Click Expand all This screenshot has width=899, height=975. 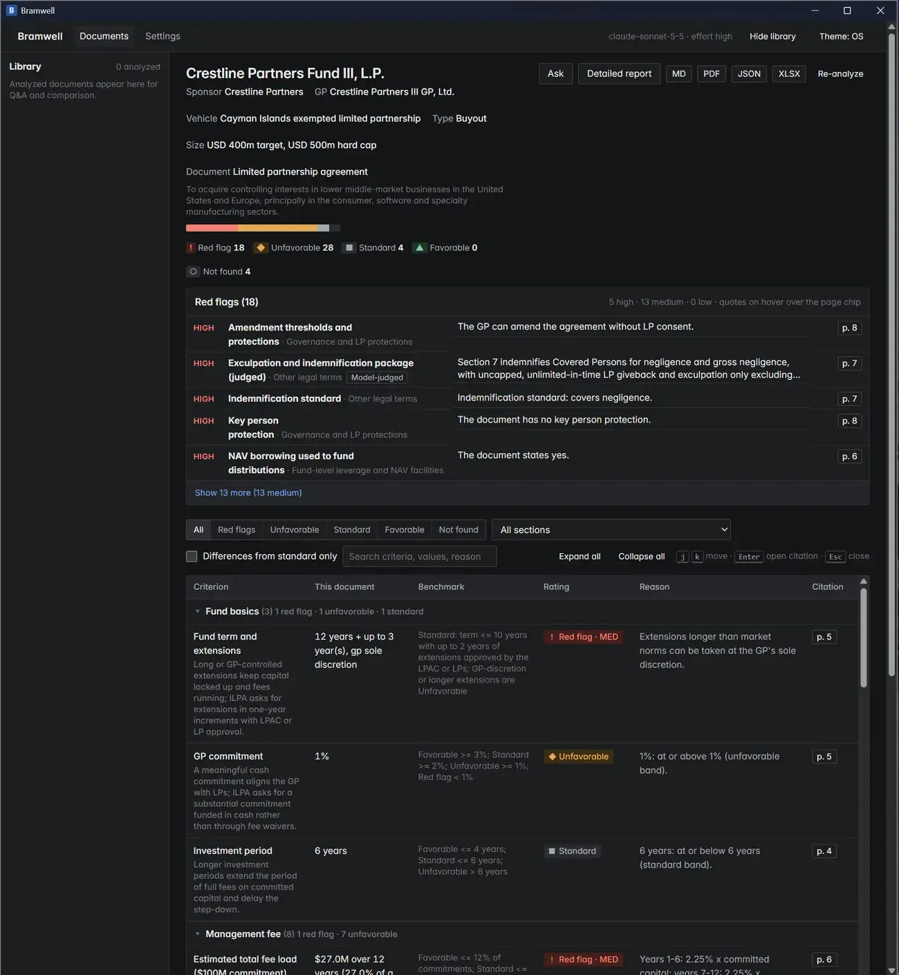580,557
